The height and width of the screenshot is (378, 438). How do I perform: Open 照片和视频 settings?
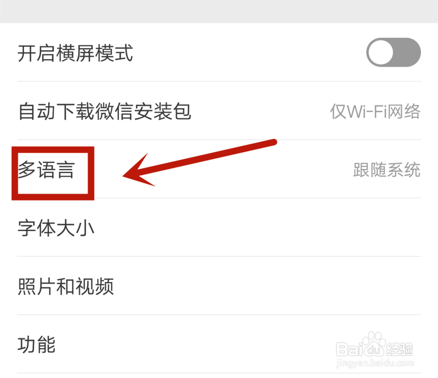219,286
